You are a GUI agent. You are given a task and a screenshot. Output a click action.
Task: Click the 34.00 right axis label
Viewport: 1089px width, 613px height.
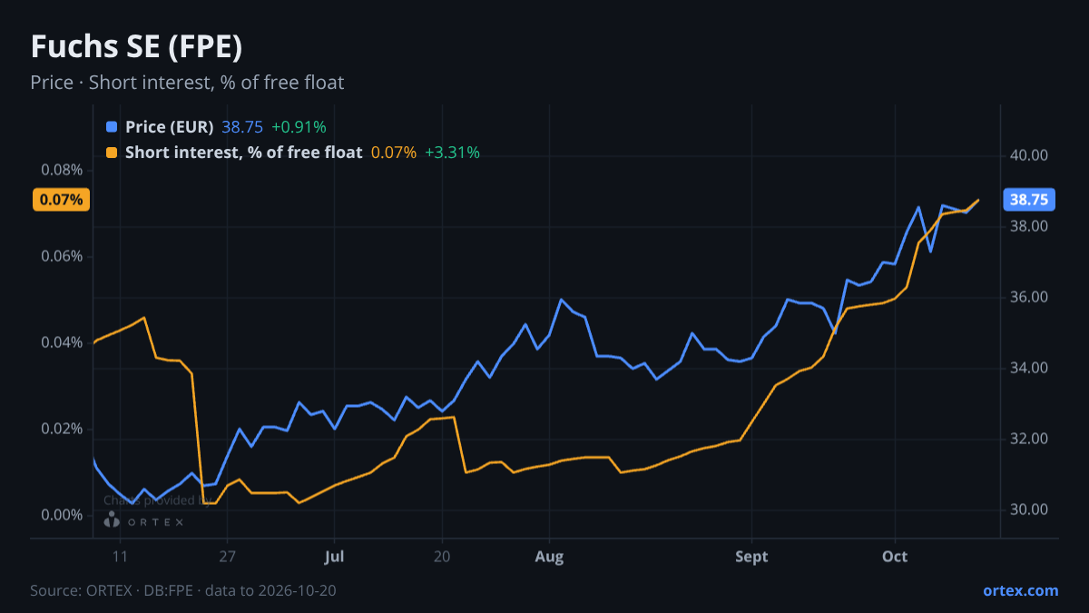(x=1029, y=368)
